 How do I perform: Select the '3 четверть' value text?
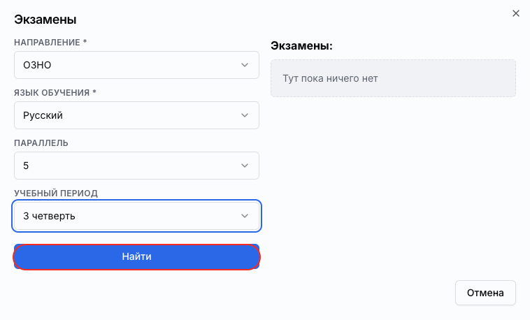pos(49,216)
